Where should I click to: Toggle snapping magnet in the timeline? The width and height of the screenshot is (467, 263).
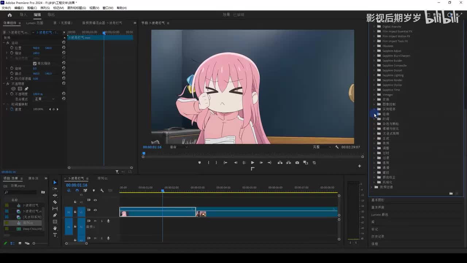[77, 190]
